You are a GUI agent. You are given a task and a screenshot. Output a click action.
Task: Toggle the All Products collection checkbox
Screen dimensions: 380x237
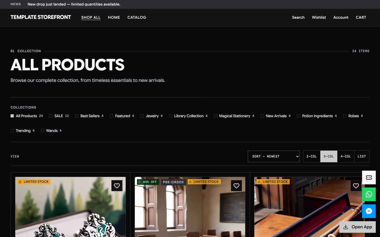click(12, 116)
